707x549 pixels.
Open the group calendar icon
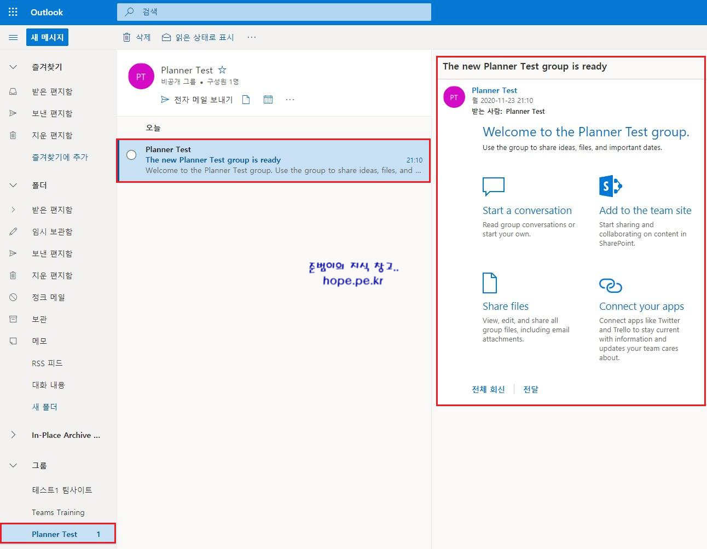pos(268,100)
